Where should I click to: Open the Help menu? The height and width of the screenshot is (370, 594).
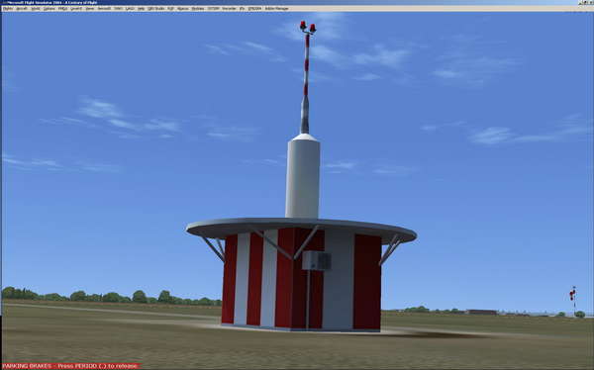point(141,8)
